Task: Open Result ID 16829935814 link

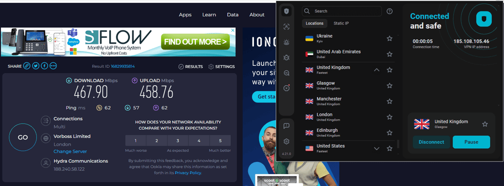Action: click(x=123, y=66)
